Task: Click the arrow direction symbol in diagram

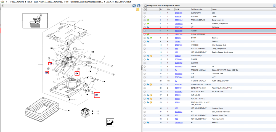Action: [110, 122]
